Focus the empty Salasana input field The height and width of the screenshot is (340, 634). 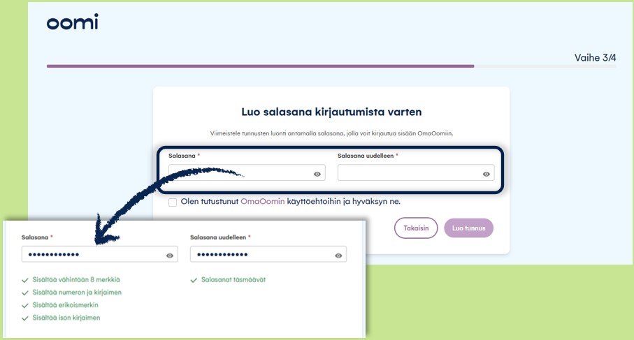tap(238, 173)
